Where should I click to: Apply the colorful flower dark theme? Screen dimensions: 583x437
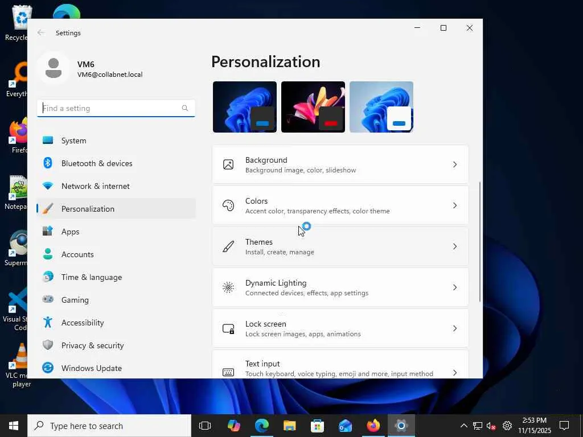(313, 106)
